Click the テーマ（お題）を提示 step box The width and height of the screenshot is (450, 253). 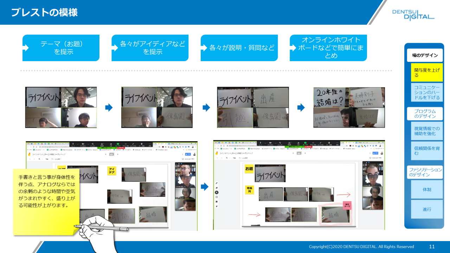tap(61, 48)
